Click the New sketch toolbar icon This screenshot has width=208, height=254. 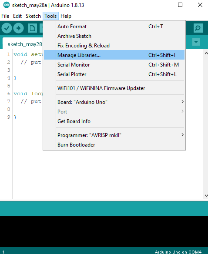[32, 28]
